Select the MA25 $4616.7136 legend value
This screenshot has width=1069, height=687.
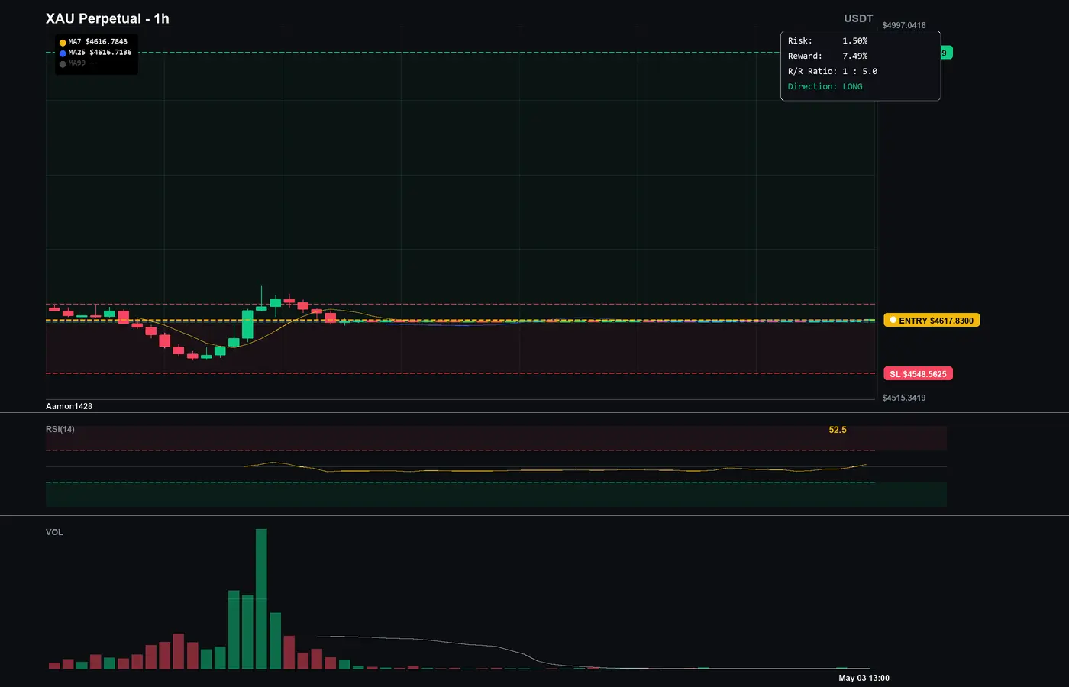point(100,53)
